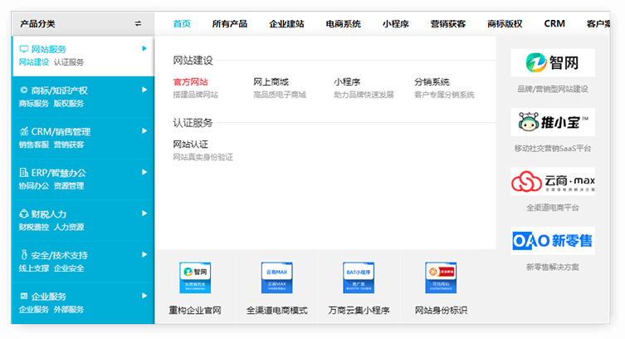Expand the CRM/销售管理 category arrow

(x=144, y=130)
